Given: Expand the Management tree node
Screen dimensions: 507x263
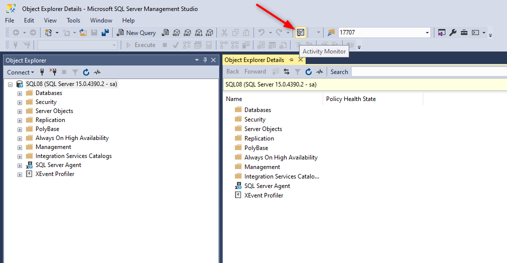Looking at the screenshot, I should pyautogui.click(x=20, y=147).
